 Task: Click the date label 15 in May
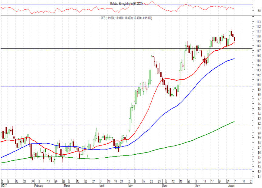(143, 181)
